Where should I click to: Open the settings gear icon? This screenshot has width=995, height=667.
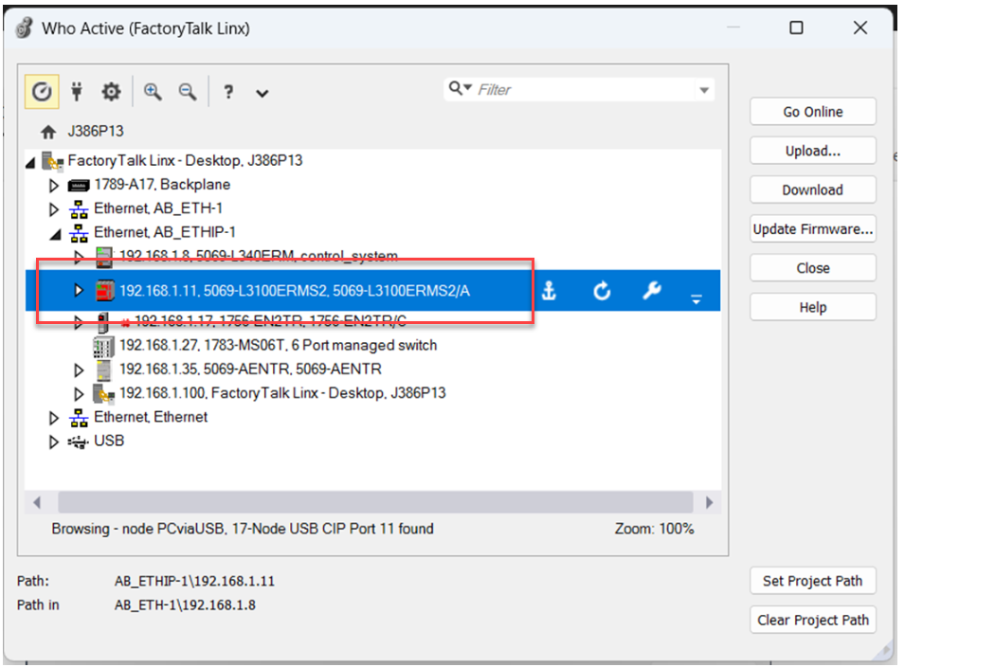(x=111, y=91)
